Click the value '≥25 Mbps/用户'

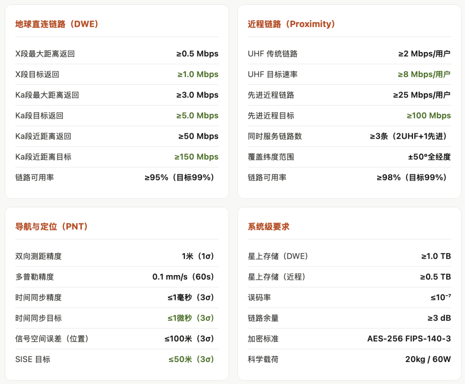click(422, 95)
